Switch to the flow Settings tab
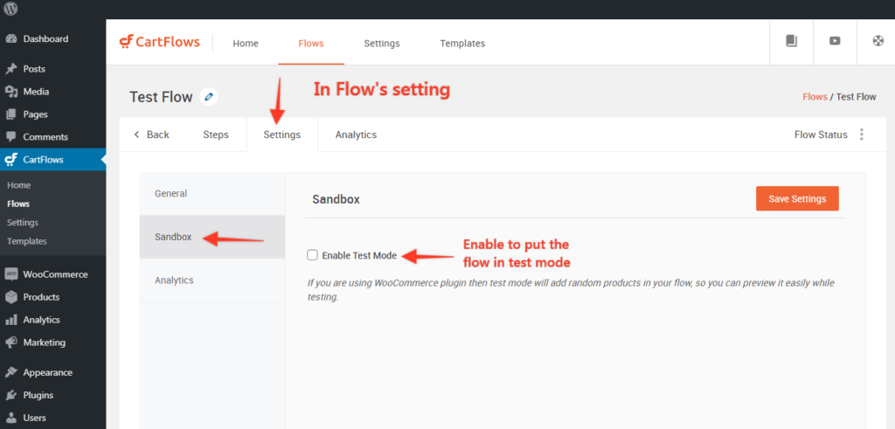The width and height of the screenshot is (895, 429). click(282, 135)
